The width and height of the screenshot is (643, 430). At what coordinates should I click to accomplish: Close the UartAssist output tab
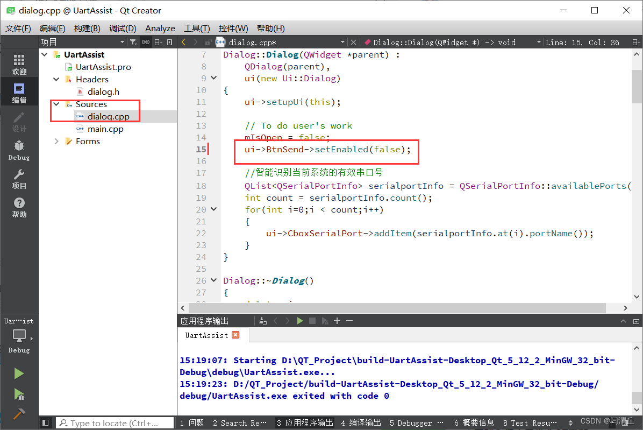coord(235,335)
